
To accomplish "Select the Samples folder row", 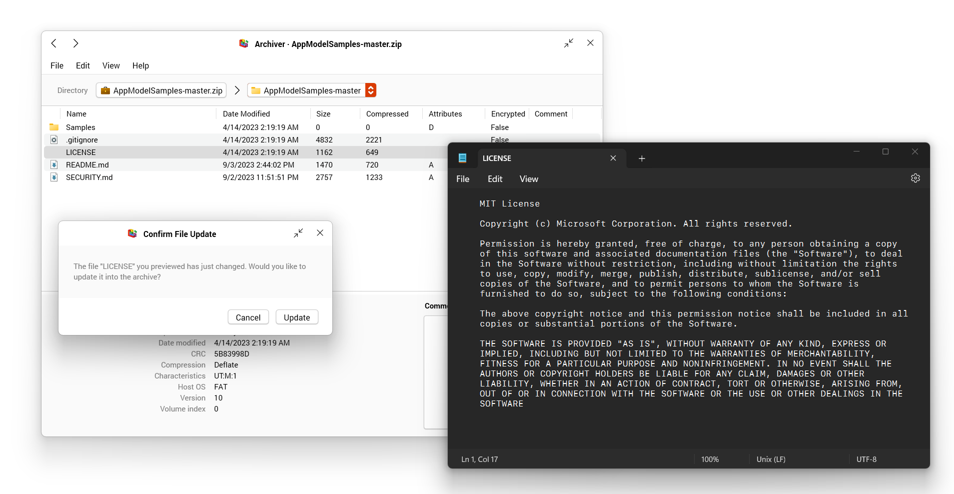I will 322,127.
